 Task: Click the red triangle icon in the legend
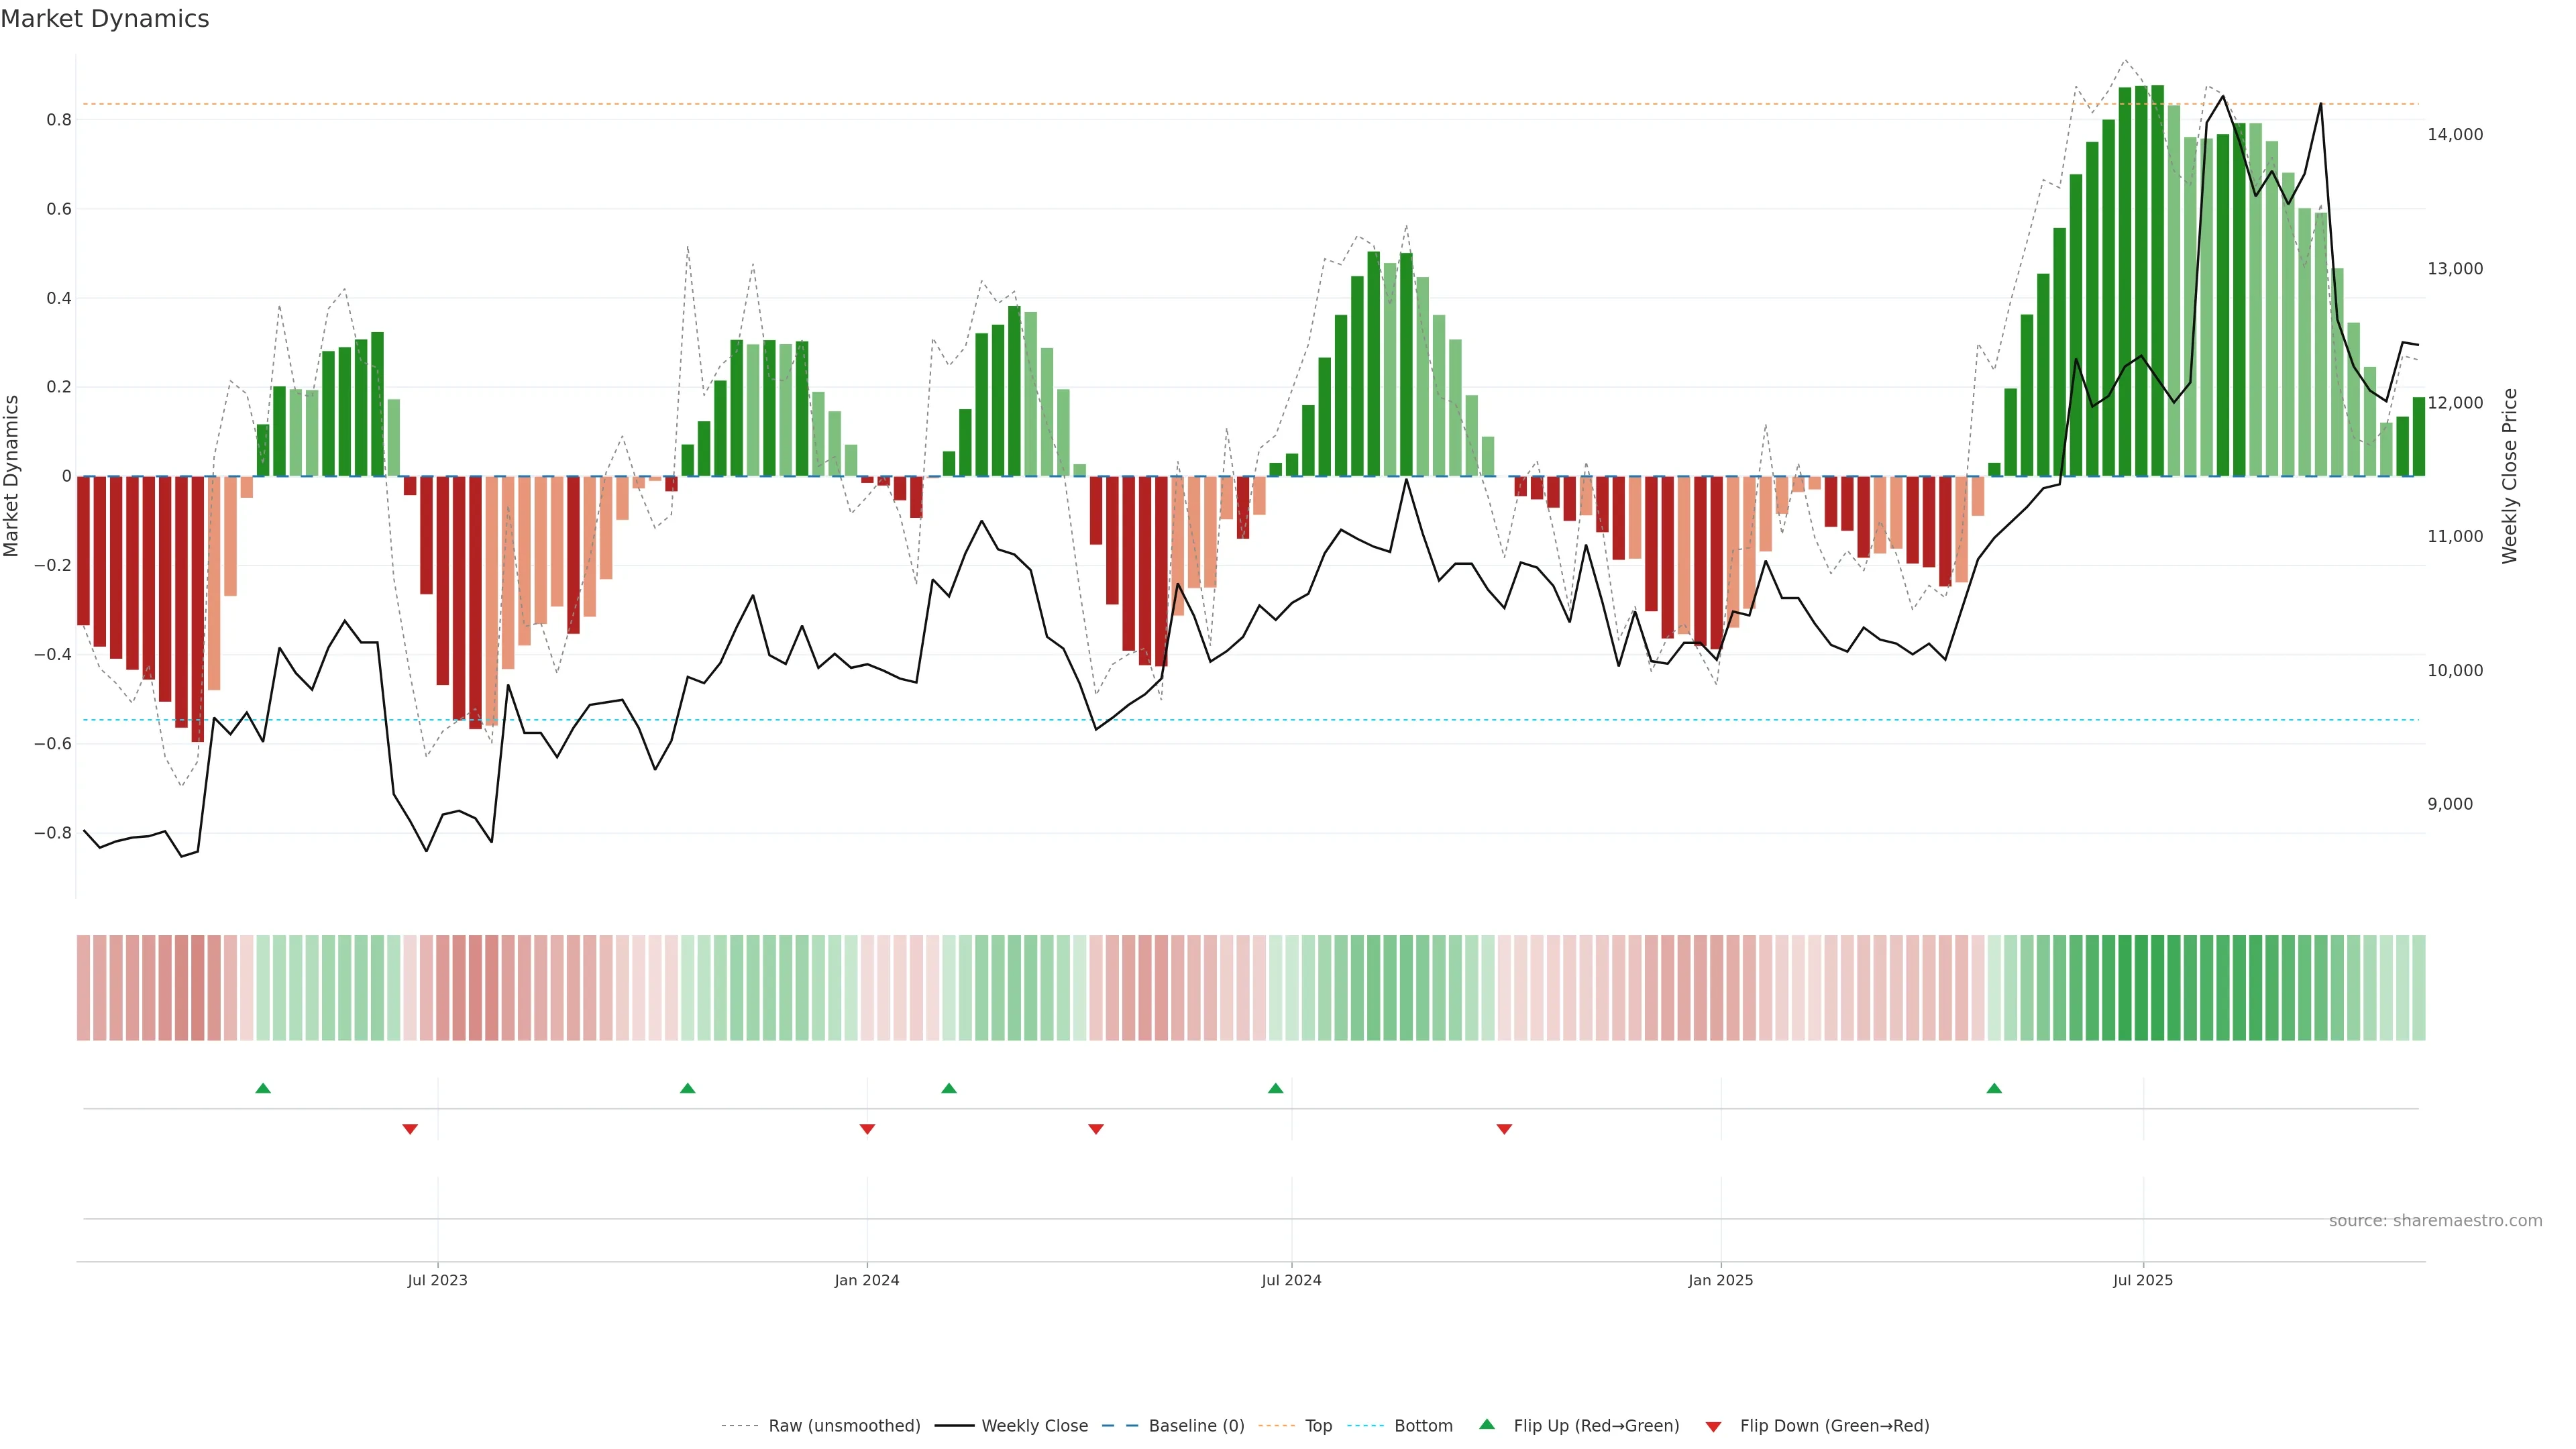(x=1713, y=1426)
